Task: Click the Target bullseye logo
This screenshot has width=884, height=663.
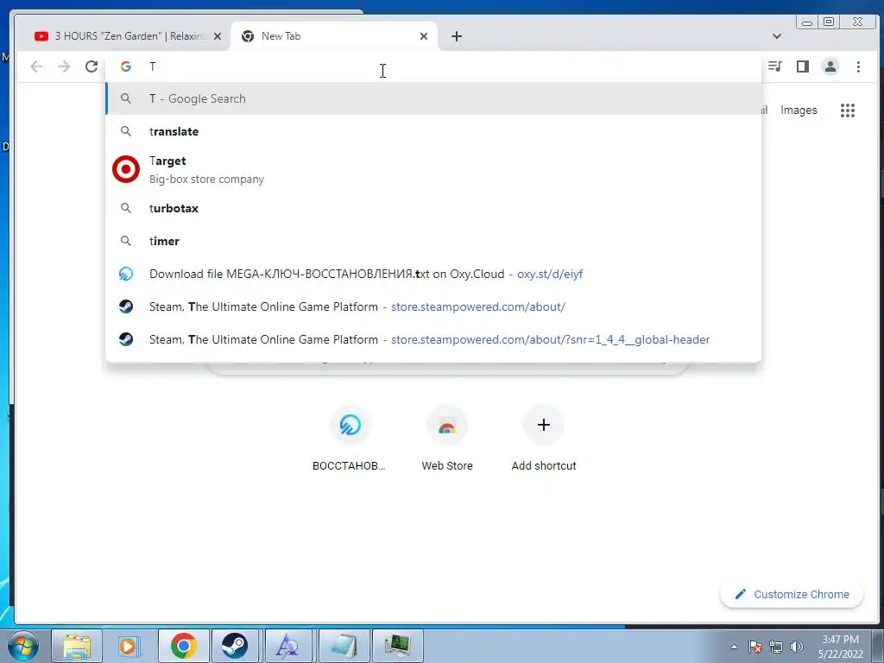Action: point(126,169)
